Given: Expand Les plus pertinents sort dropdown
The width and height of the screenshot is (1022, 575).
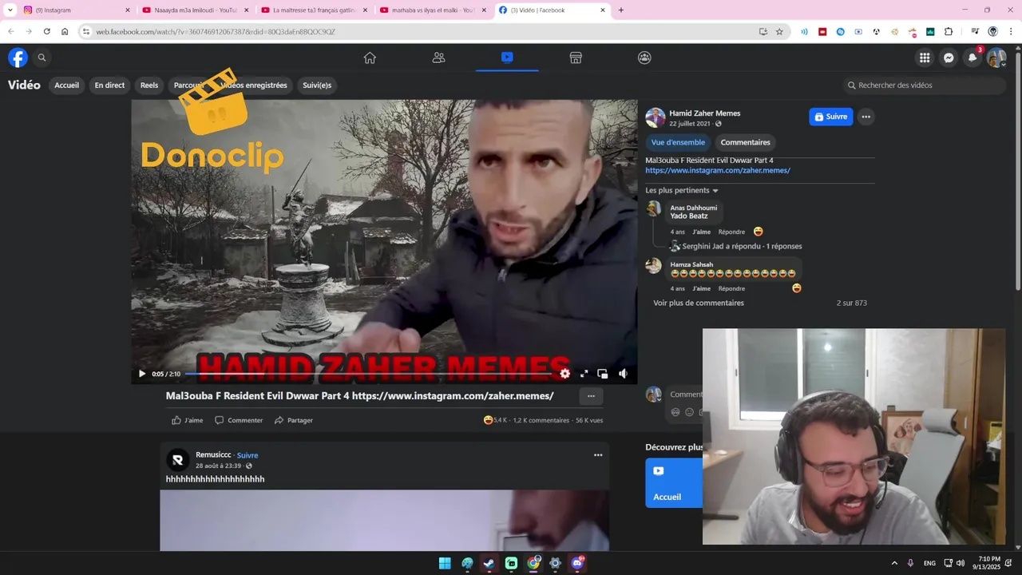Looking at the screenshot, I should [682, 190].
